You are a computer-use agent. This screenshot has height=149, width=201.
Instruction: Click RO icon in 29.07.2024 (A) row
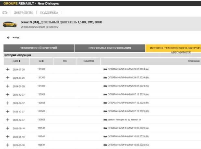105,69
